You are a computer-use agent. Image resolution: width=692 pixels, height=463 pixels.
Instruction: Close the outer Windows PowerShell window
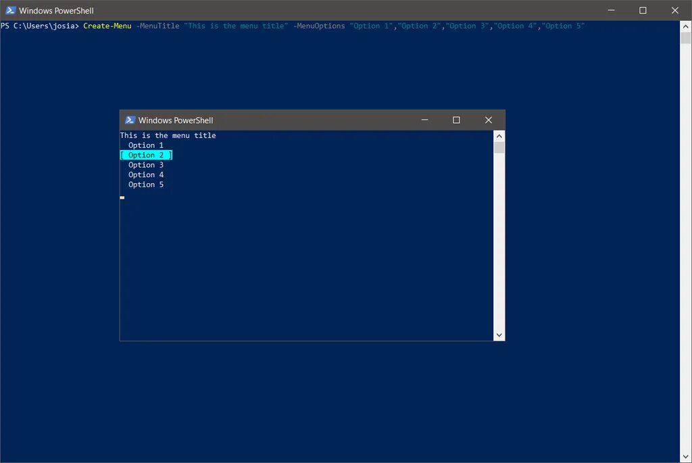tap(675, 10)
